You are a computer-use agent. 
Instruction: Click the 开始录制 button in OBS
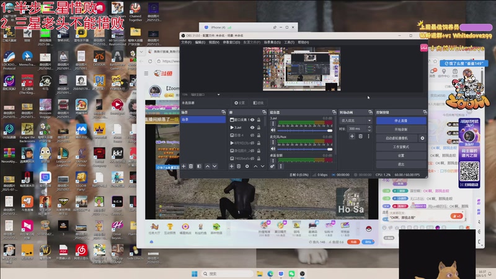click(x=401, y=130)
